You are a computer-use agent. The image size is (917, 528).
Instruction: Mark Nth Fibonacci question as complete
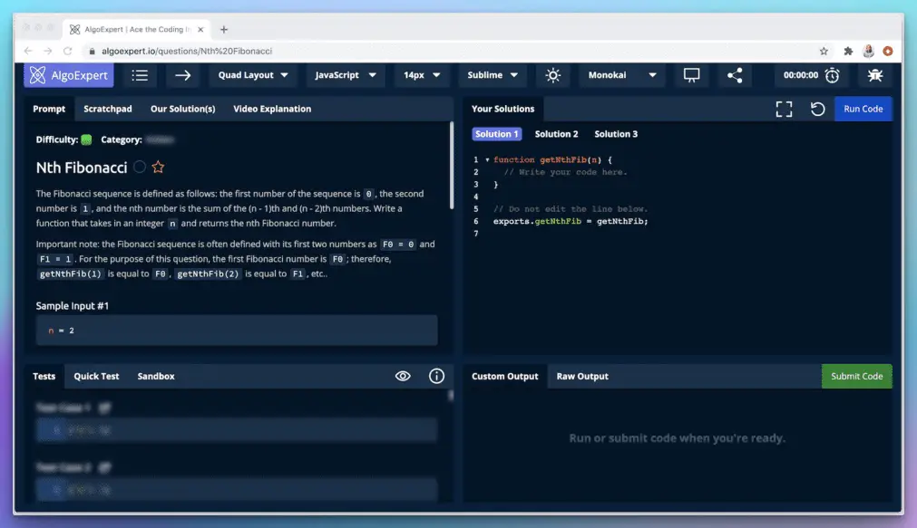[x=139, y=167]
